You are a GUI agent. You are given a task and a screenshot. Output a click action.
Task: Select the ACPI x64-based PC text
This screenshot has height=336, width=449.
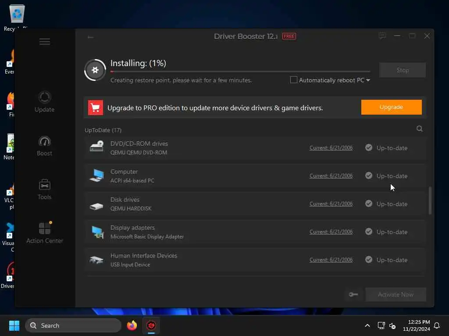point(132,181)
